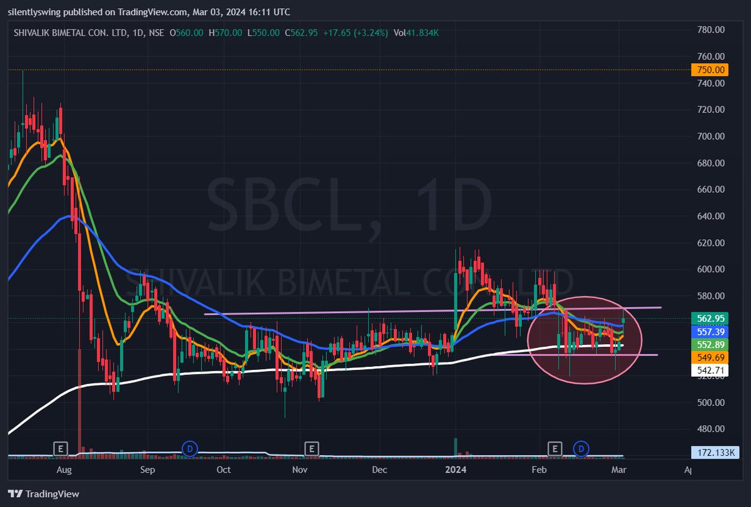The height and width of the screenshot is (507, 751).
Task: Click the Sep label on the time axis
Action: (147, 469)
